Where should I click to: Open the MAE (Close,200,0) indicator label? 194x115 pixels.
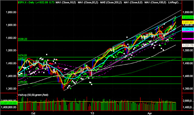pyautogui.click(x=111, y=2)
